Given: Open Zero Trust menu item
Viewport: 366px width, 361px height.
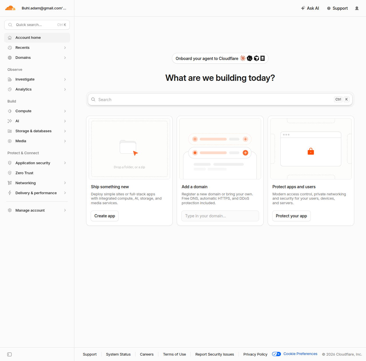Looking at the screenshot, I should click(x=37, y=173).
